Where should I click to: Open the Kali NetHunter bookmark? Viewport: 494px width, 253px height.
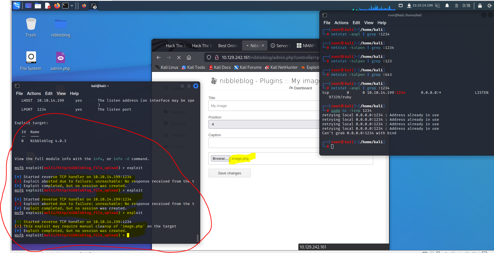click(x=281, y=67)
